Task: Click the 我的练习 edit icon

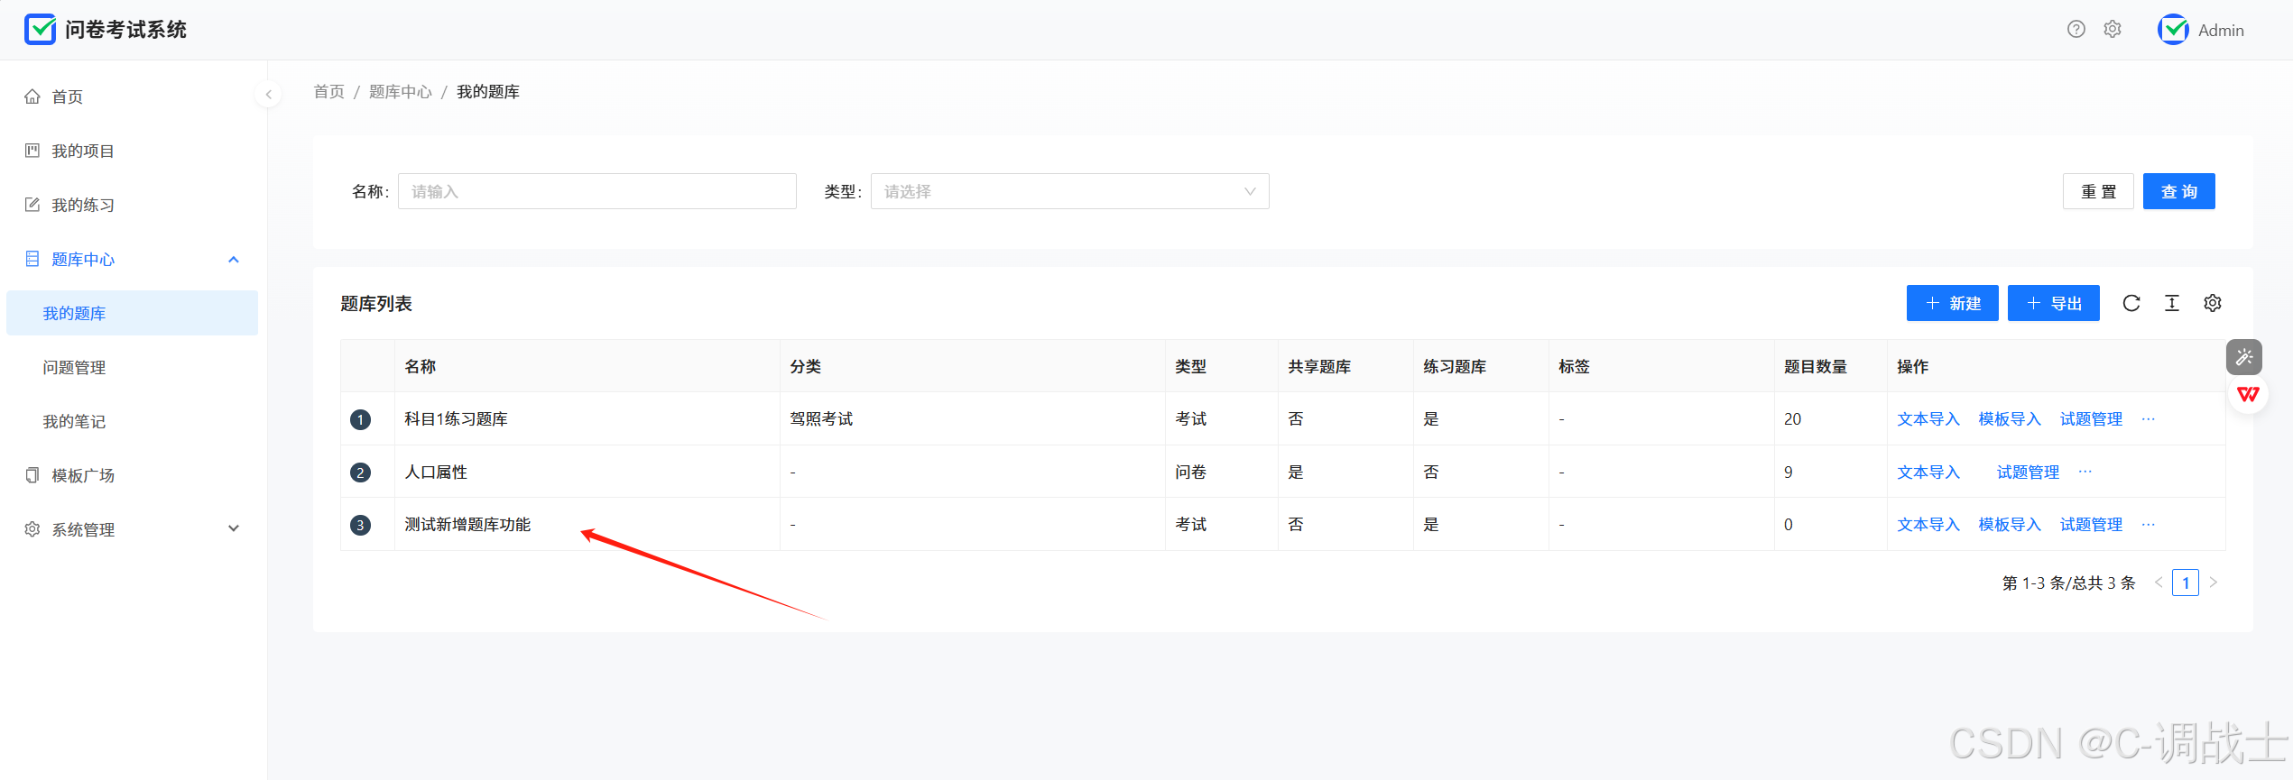Action: tap(32, 205)
